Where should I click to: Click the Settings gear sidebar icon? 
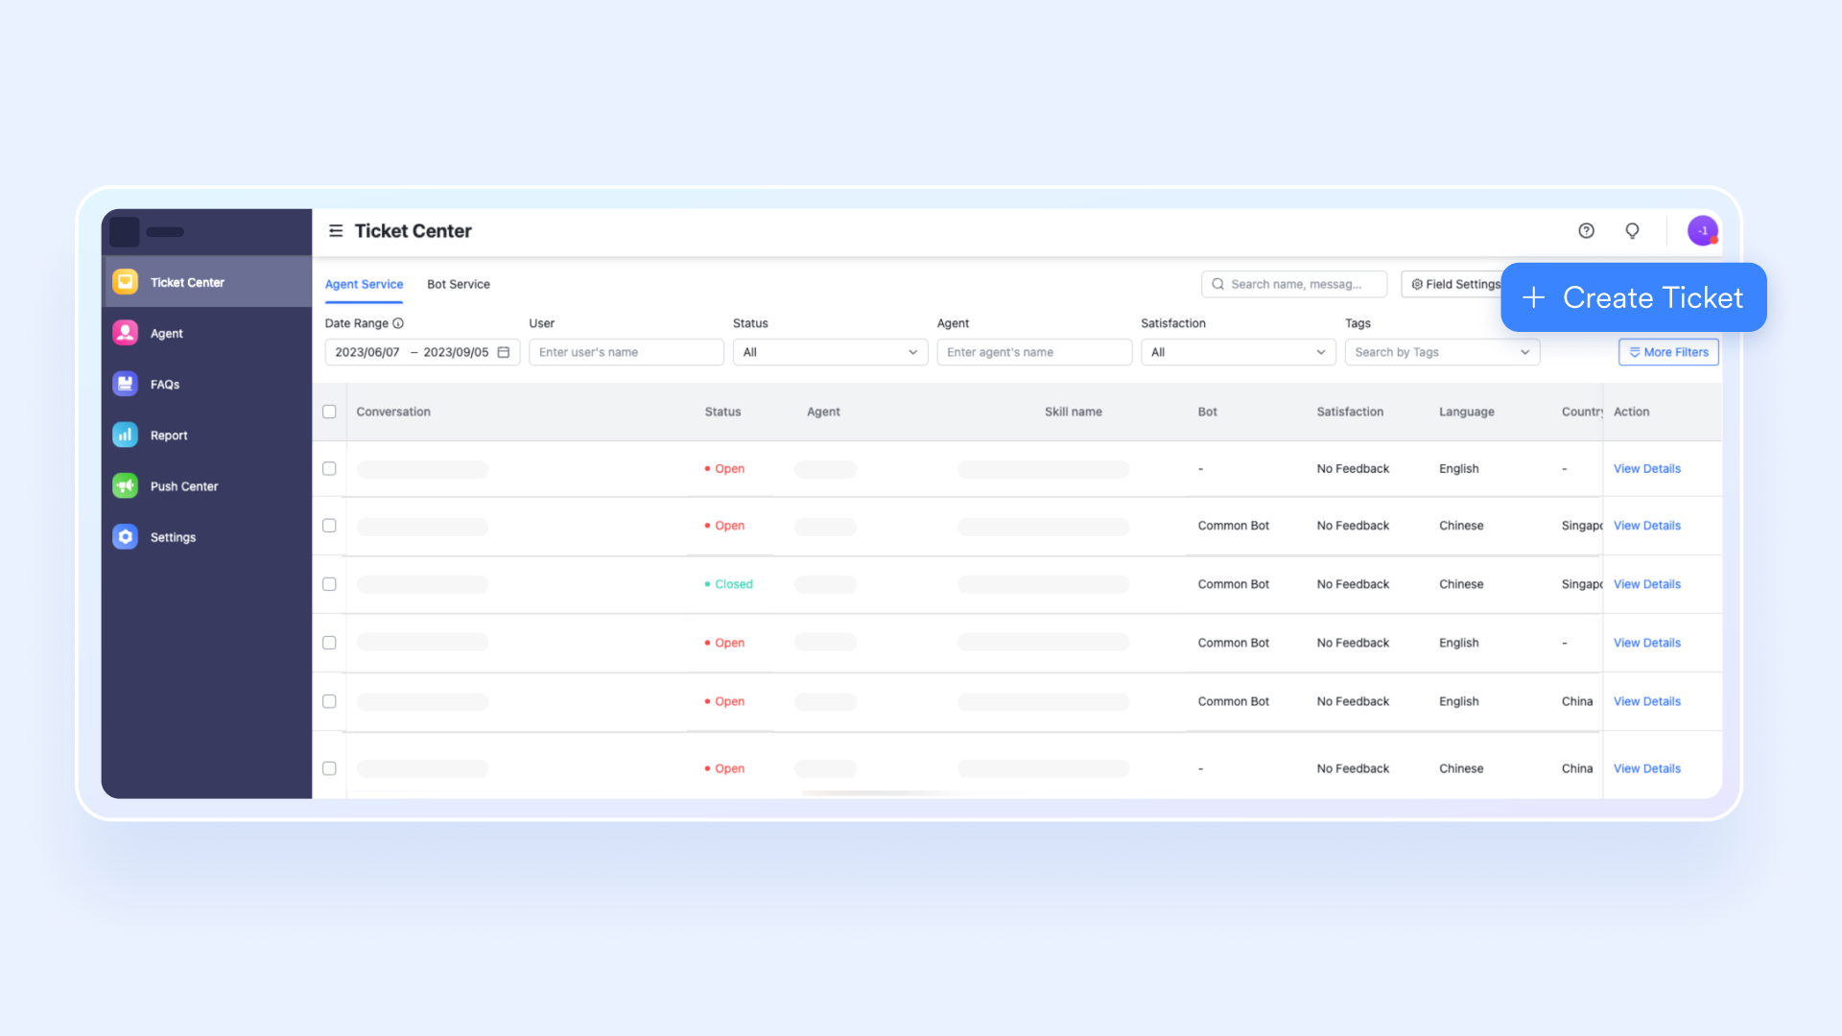coord(126,537)
